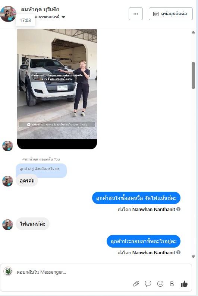Open the saved replies speech bubble icon
The height and width of the screenshot is (296, 198).
[x=148, y=284]
